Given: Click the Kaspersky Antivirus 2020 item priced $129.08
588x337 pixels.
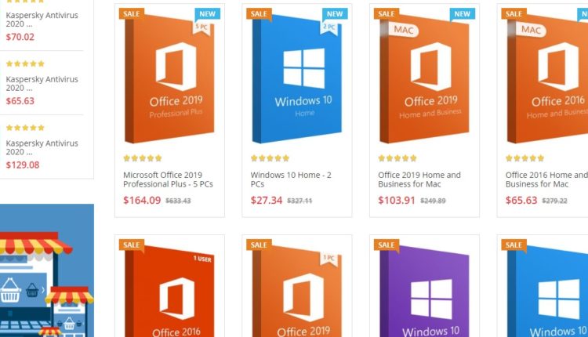Looking at the screenshot, I should click(x=42, y=147).
